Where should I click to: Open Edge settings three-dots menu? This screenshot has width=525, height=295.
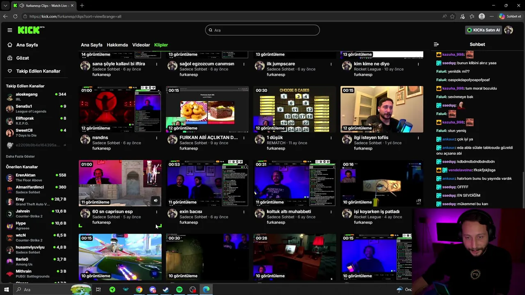[x=491, y=16]
